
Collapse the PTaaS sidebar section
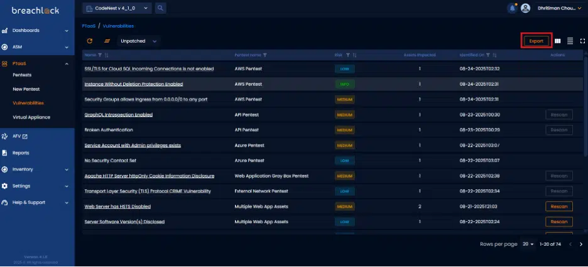coord(67,64)
